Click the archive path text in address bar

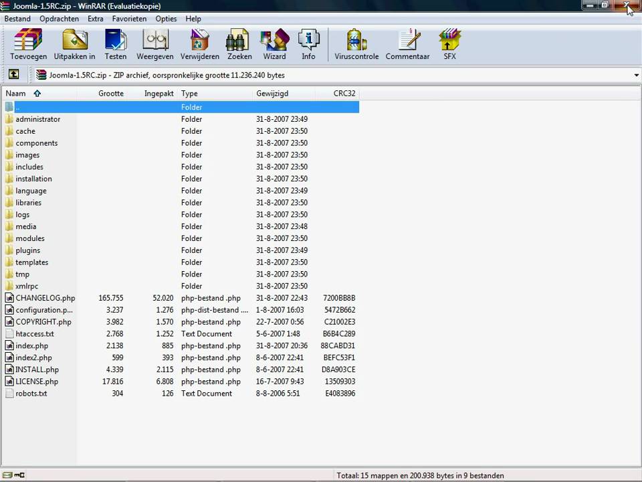pyautogui.click(x=167, y=75)
